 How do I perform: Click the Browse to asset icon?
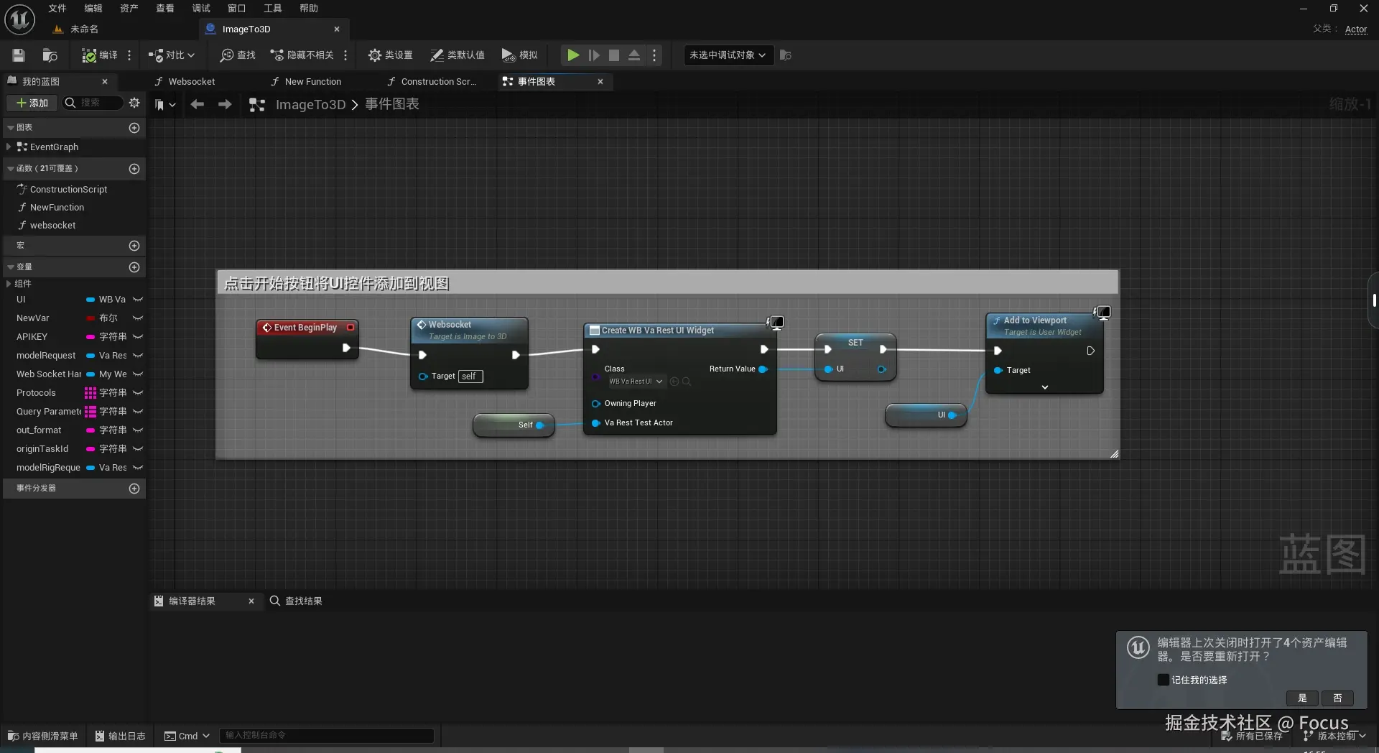(50, 55)
